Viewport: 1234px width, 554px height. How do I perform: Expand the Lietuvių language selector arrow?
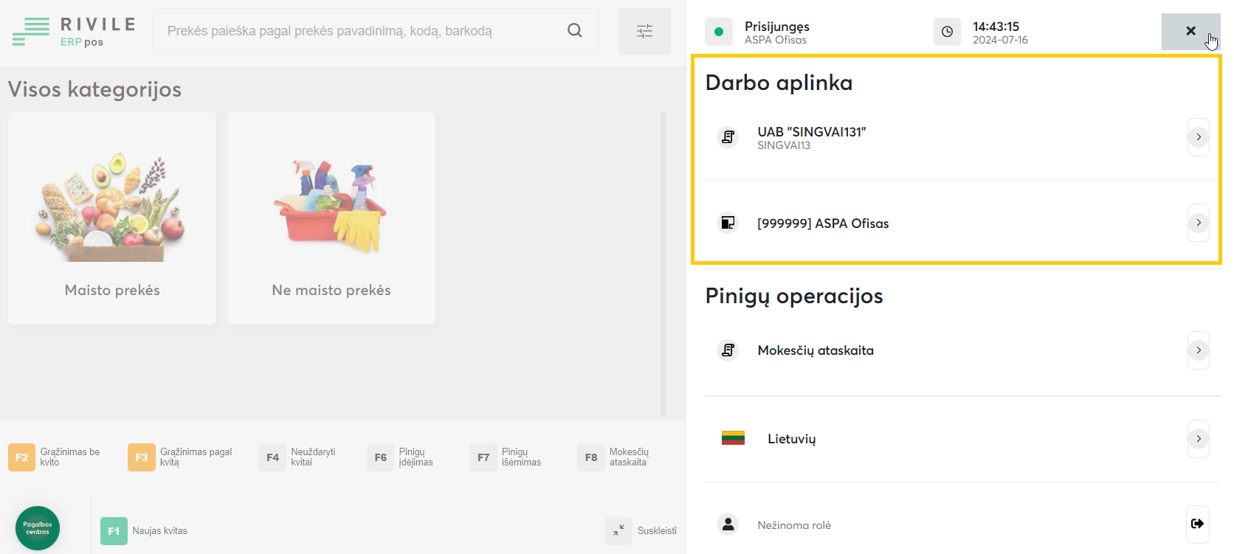tap(1198, 439)
